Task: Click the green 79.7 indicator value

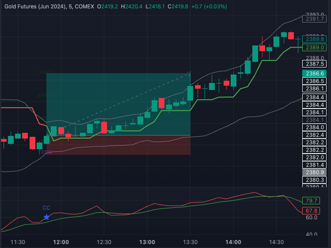Action: [x=311, y=200]
